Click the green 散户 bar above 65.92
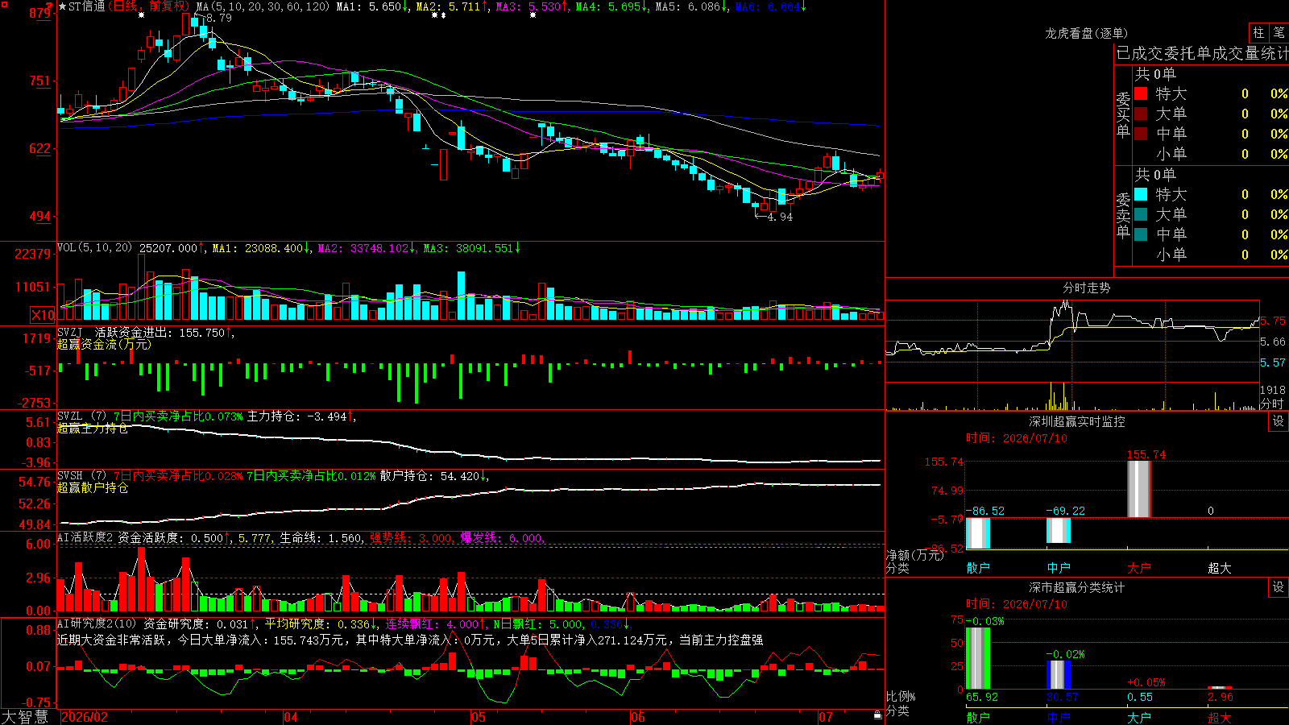Viewport: 1289px width, 725px height. (977, 658)
